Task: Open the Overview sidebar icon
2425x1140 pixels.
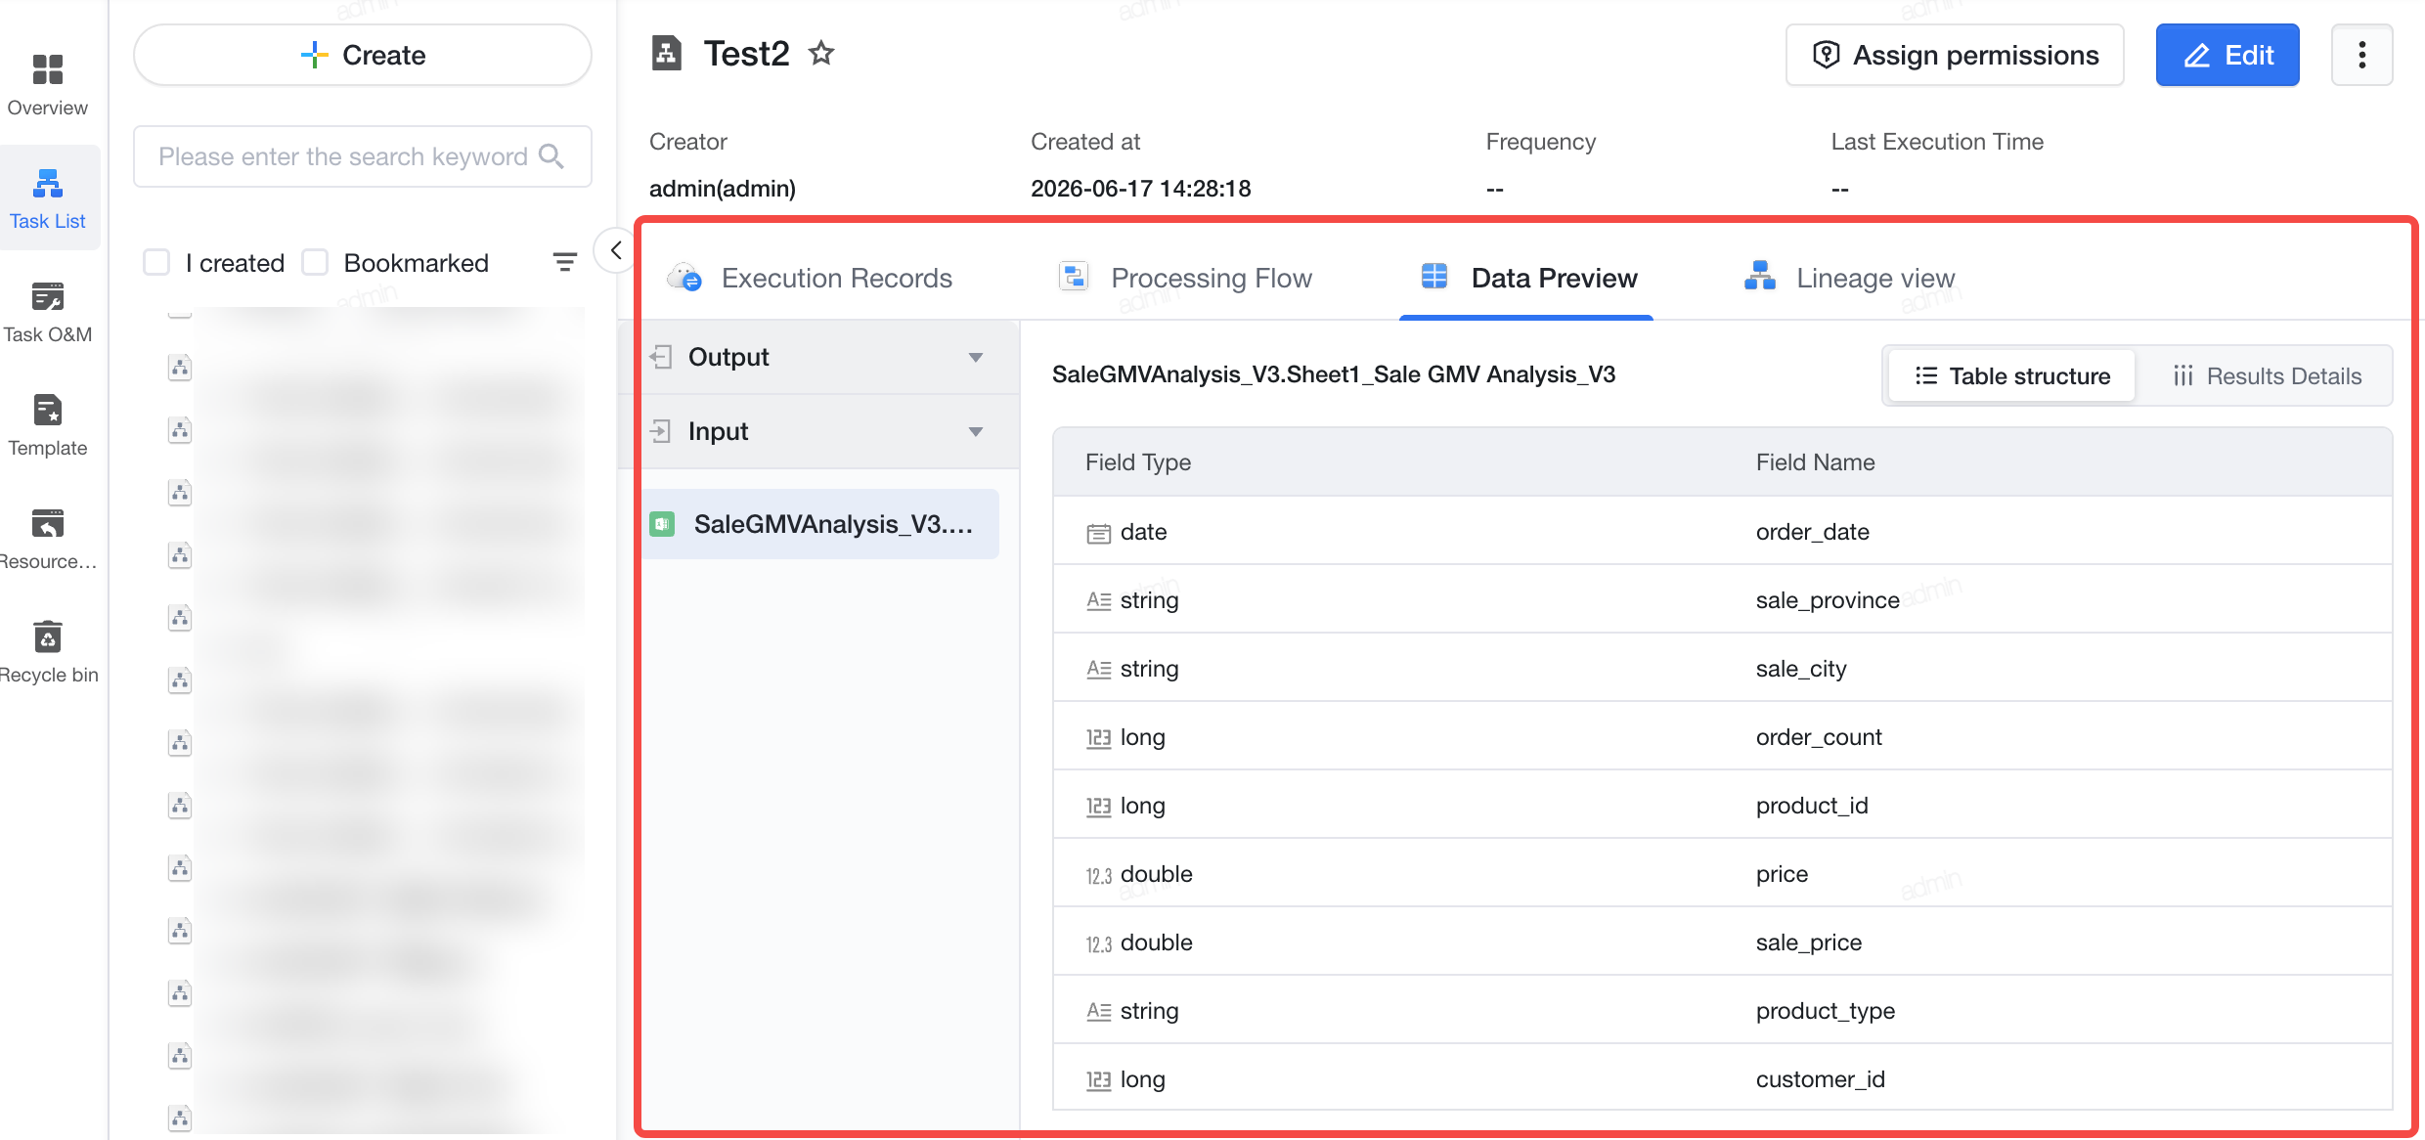Action: click(x=47, y=85)
